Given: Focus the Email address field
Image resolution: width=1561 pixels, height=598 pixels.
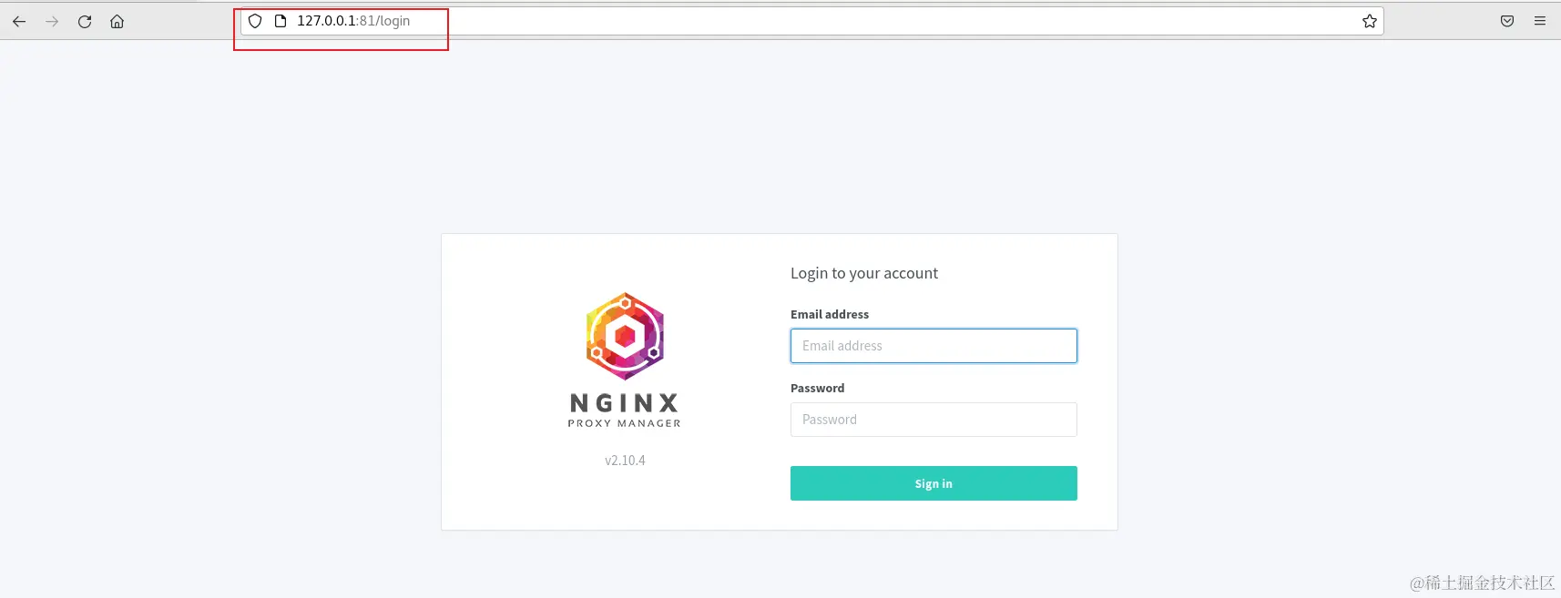Looking at the screenshot, I should 934,346.
